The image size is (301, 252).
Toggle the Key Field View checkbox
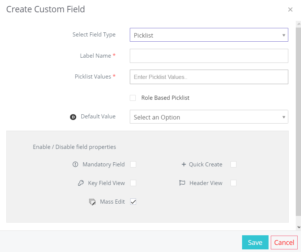click(133, 183)
